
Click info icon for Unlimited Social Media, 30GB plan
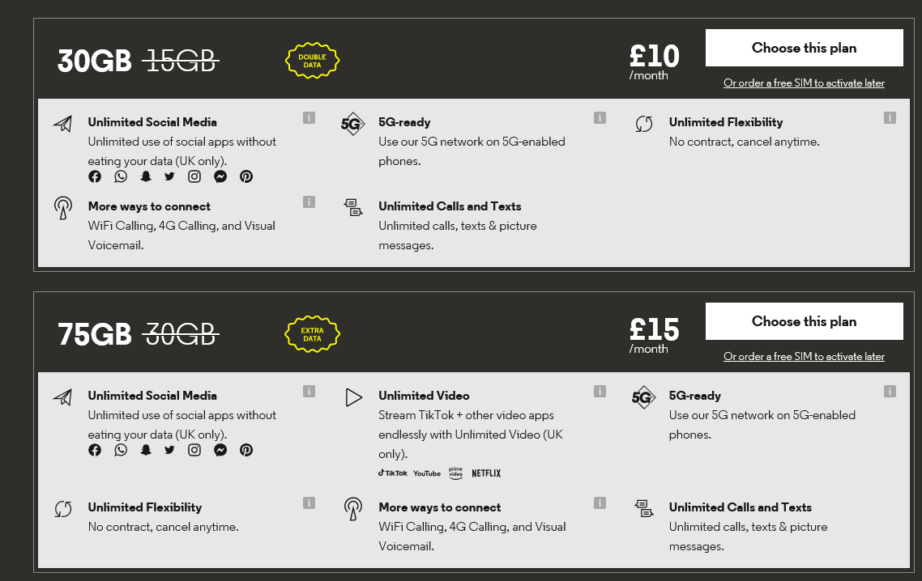coord(309,117)
